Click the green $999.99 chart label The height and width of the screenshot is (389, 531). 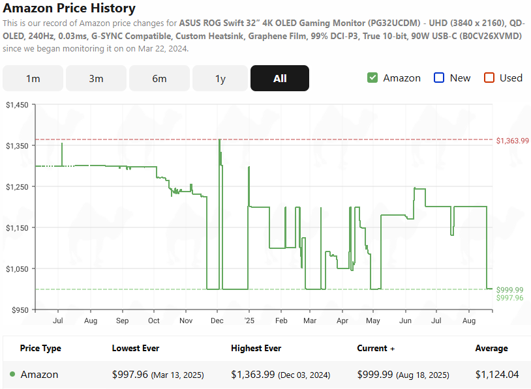tap(509, 290)
